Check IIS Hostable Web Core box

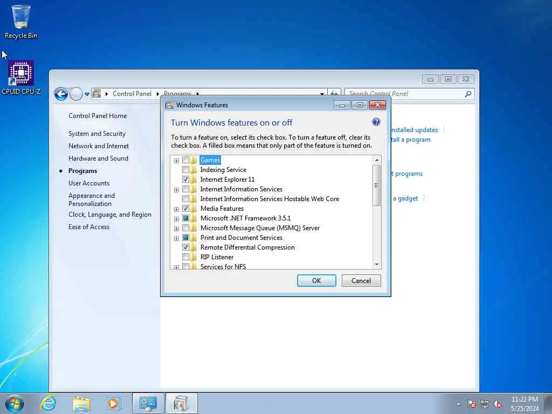point(185,199)
